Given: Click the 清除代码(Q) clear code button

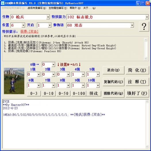Looking at the screenshot, I should [x=113, y=93].
